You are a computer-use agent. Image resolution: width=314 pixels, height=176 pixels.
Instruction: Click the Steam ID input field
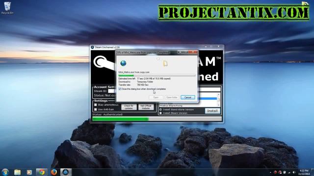(112, 91)
